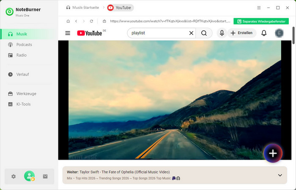This screenshot has width=296, height=190.
Task: Click the round plus add button
Action: click(273, 153)
